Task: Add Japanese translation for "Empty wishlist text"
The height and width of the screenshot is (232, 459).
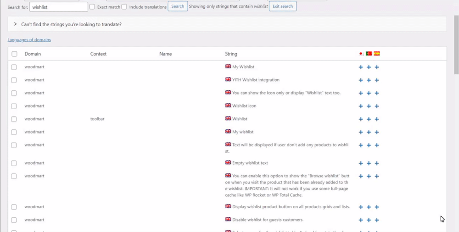Action: (x=361, y=163)
